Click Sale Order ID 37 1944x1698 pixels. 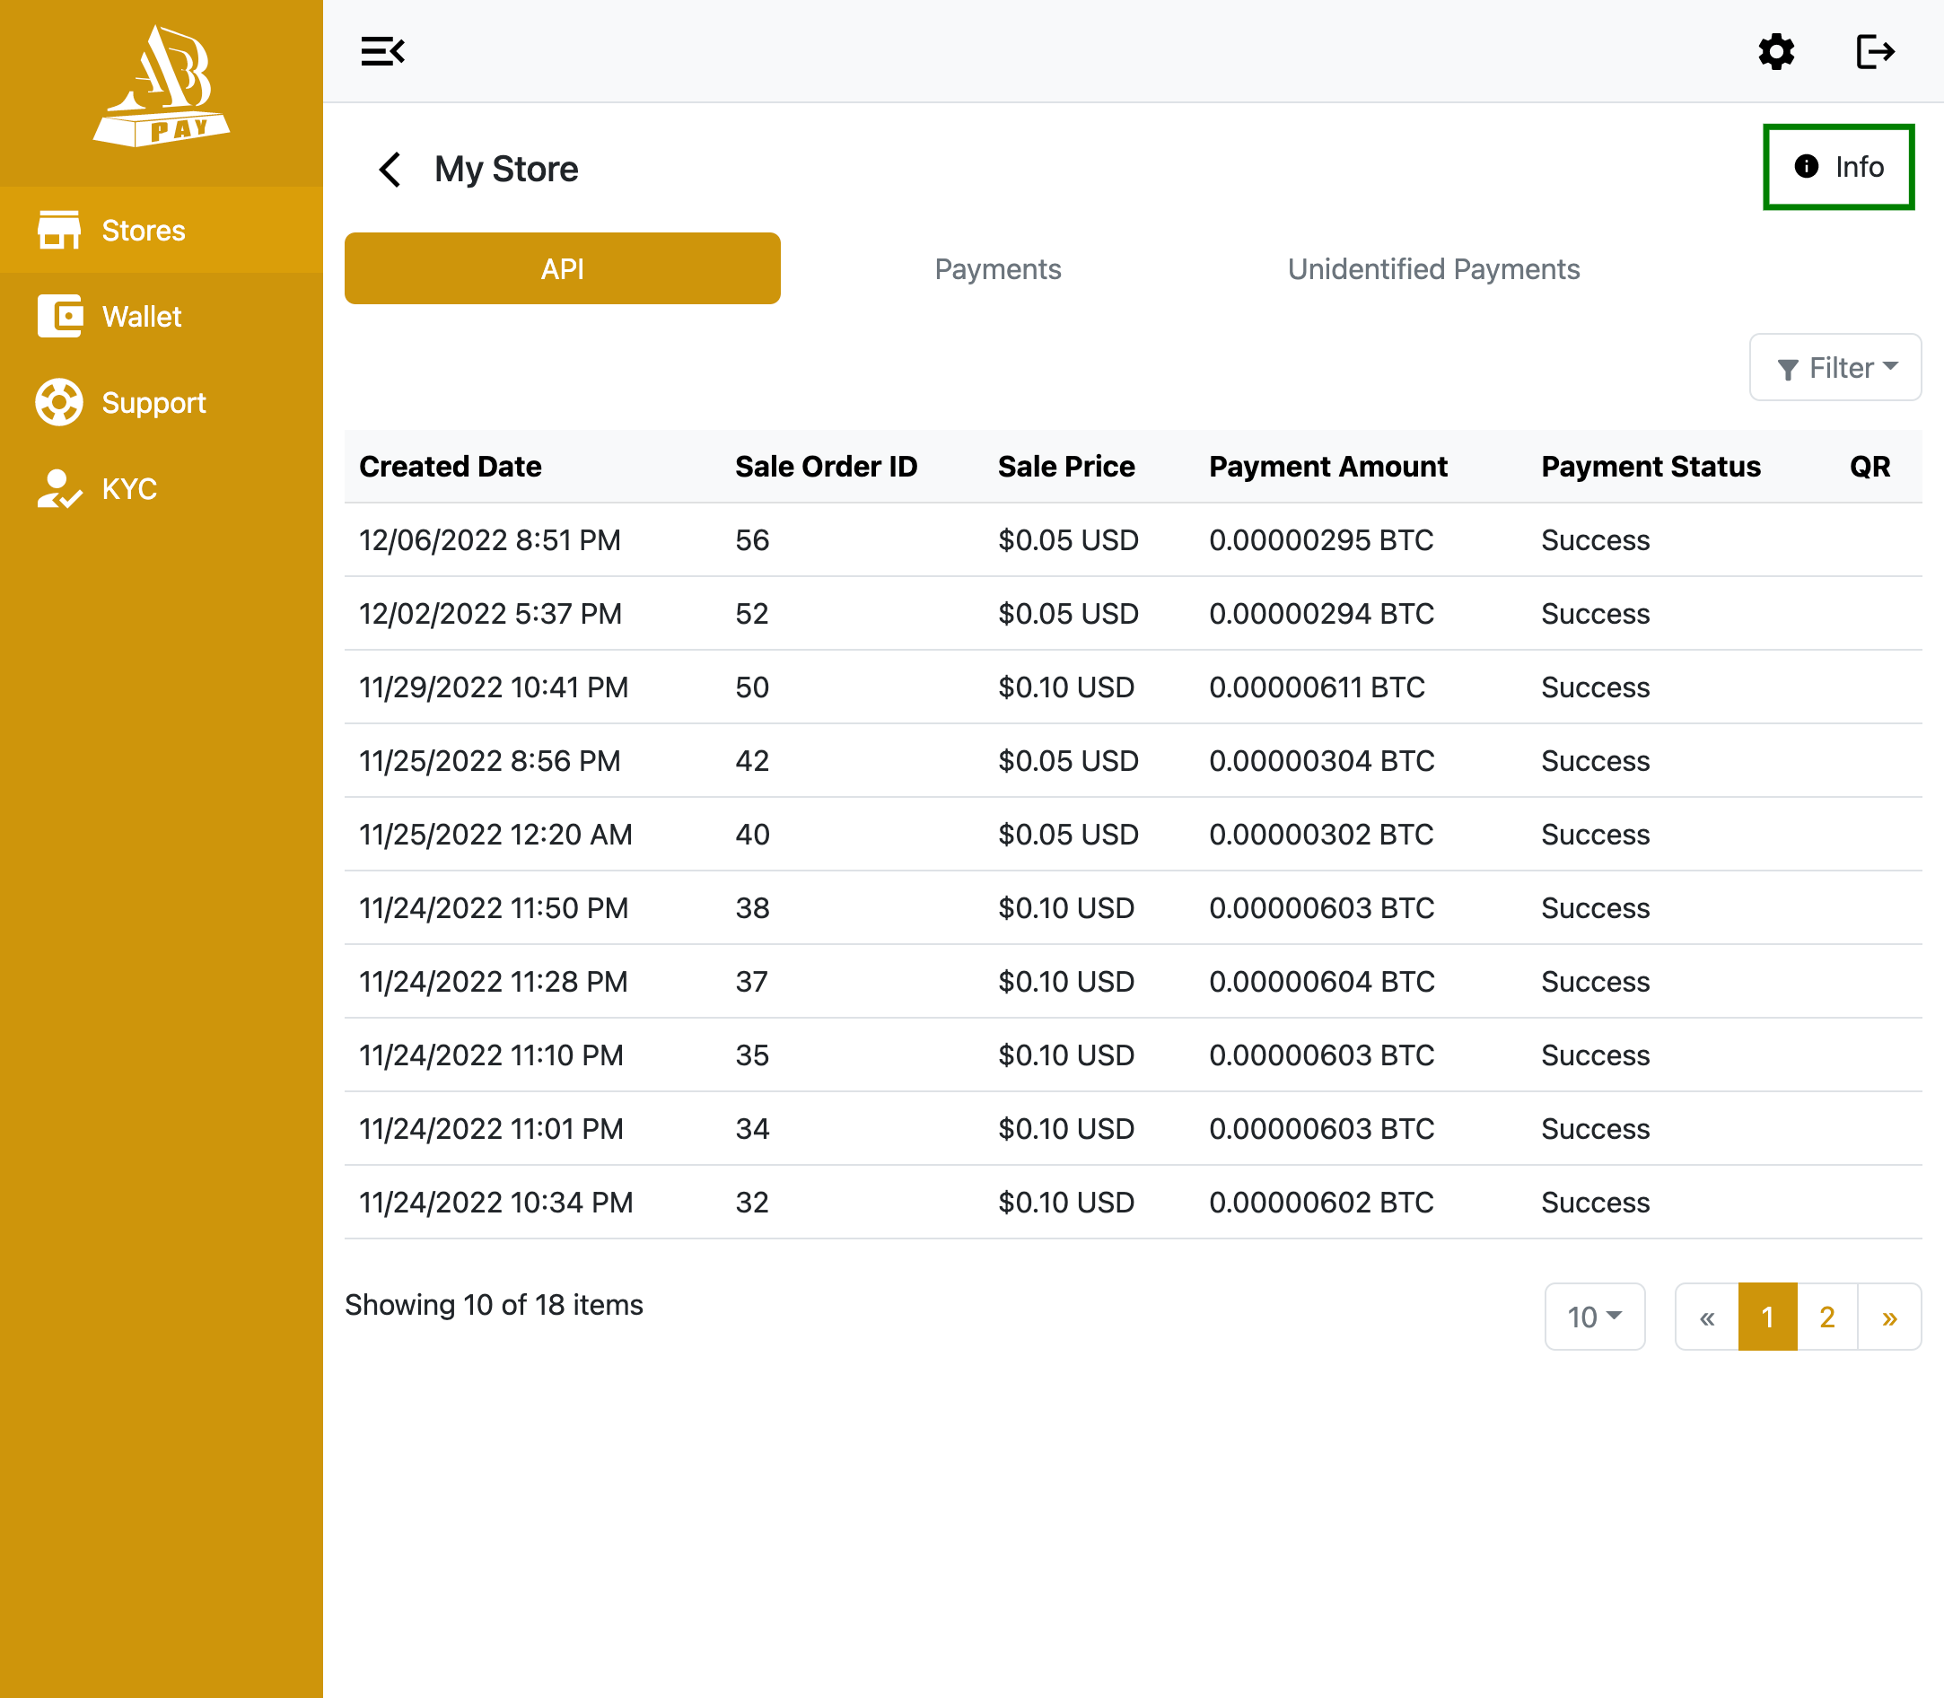(x=752, y=982)
